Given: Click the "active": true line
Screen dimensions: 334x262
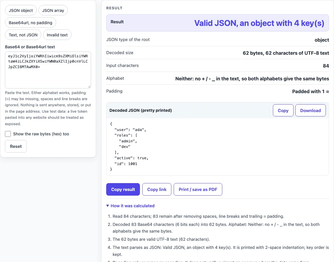Looking at the screenshot, I should tap(131, 158).
